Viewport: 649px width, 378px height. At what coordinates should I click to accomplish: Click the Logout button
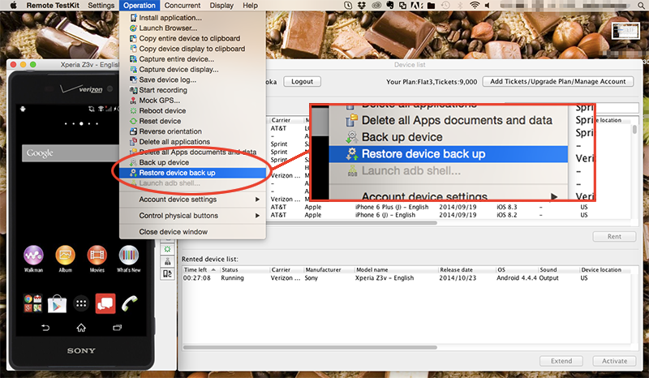pyautogui.click(x=302, y=82)
